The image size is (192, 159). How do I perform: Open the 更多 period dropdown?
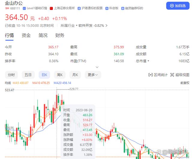coord(93,75)
